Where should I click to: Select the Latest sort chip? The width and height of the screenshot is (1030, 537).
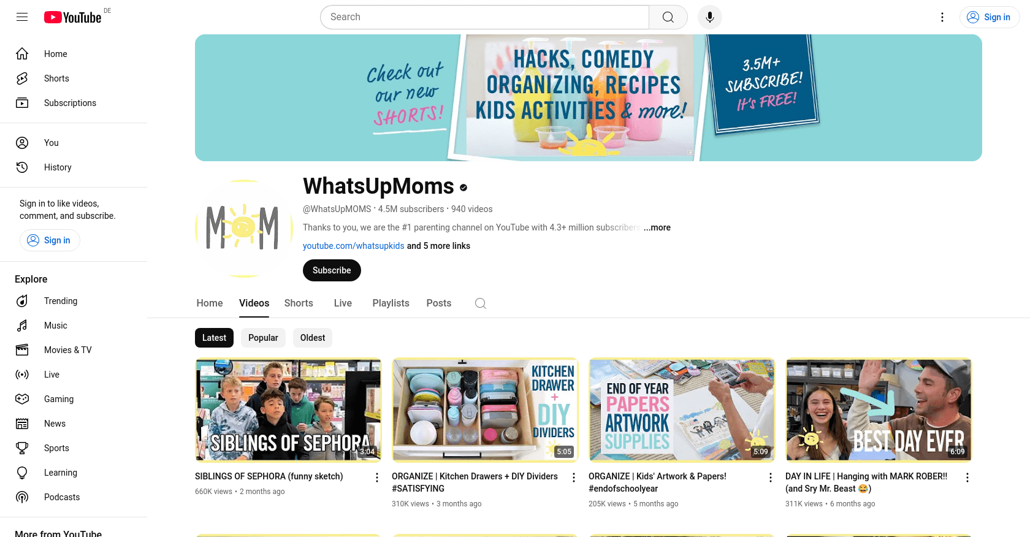tap(214, 338)
